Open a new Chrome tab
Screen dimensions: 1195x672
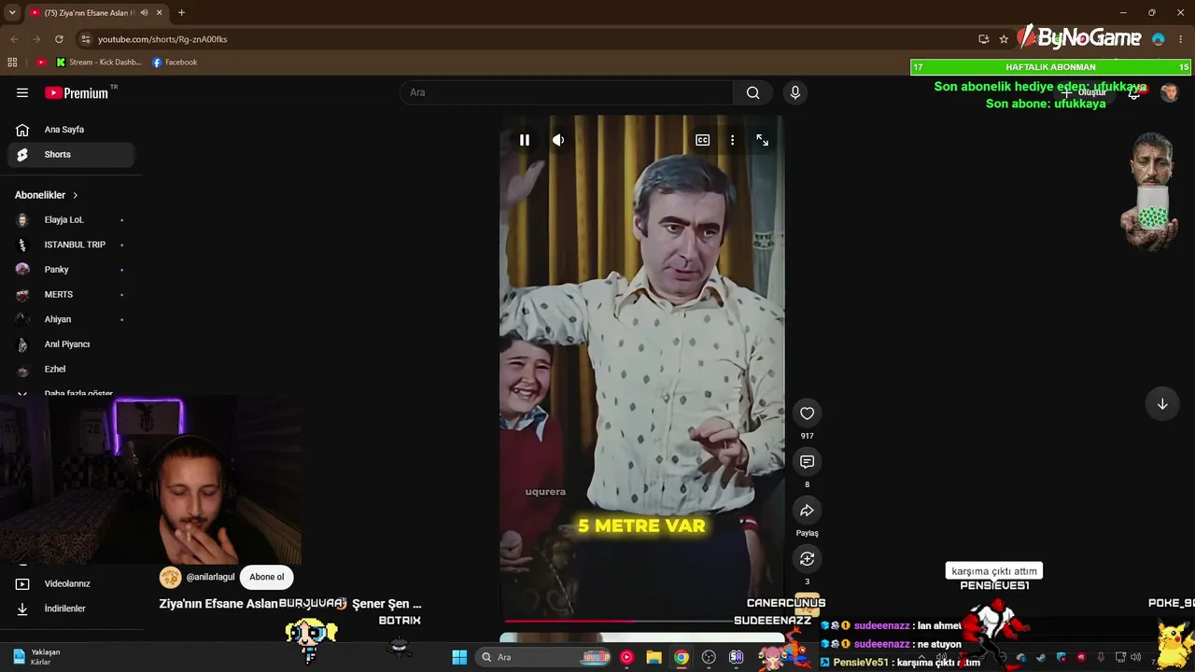click(x=181, y=13)
